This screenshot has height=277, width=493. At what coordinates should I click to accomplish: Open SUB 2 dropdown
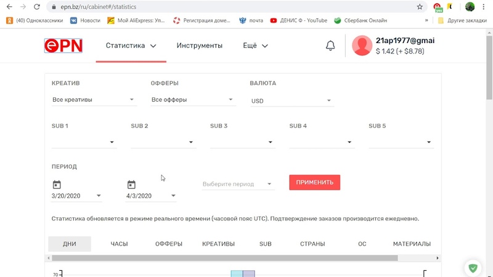click(x=163, y=142)
